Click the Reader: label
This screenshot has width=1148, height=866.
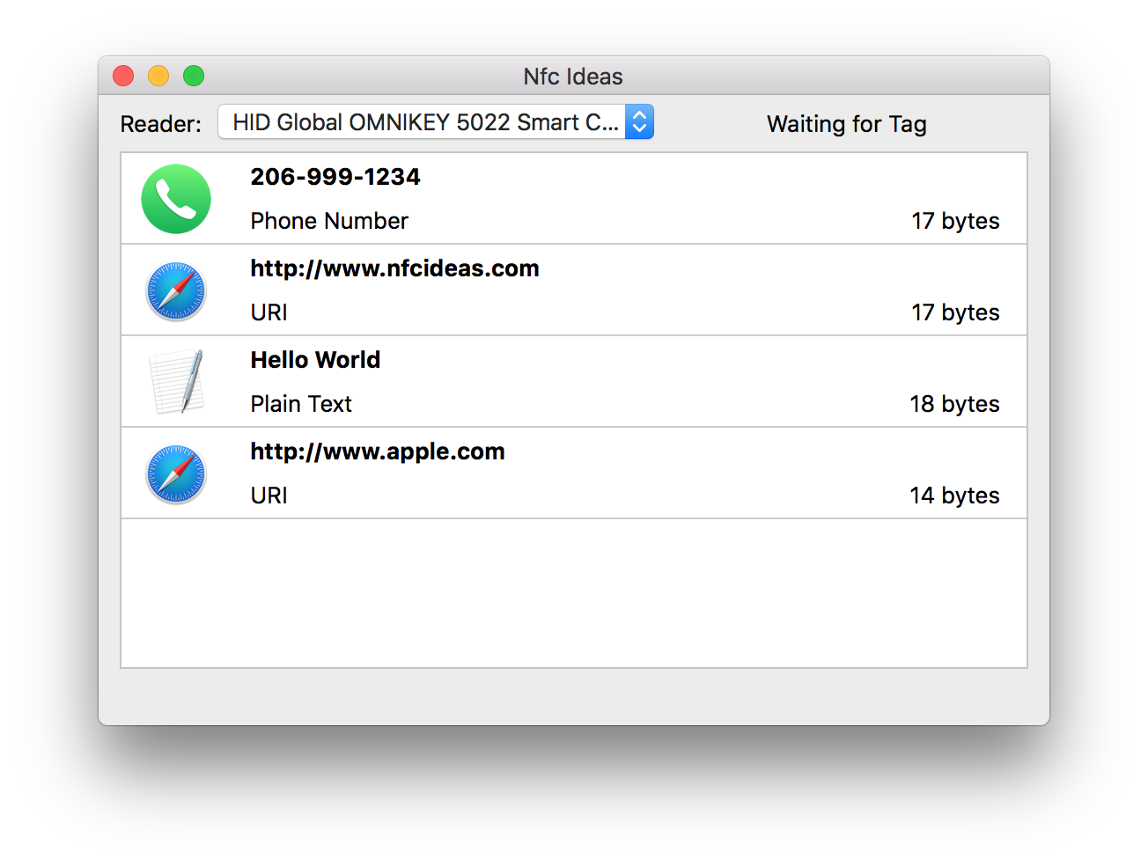(160, 124)
